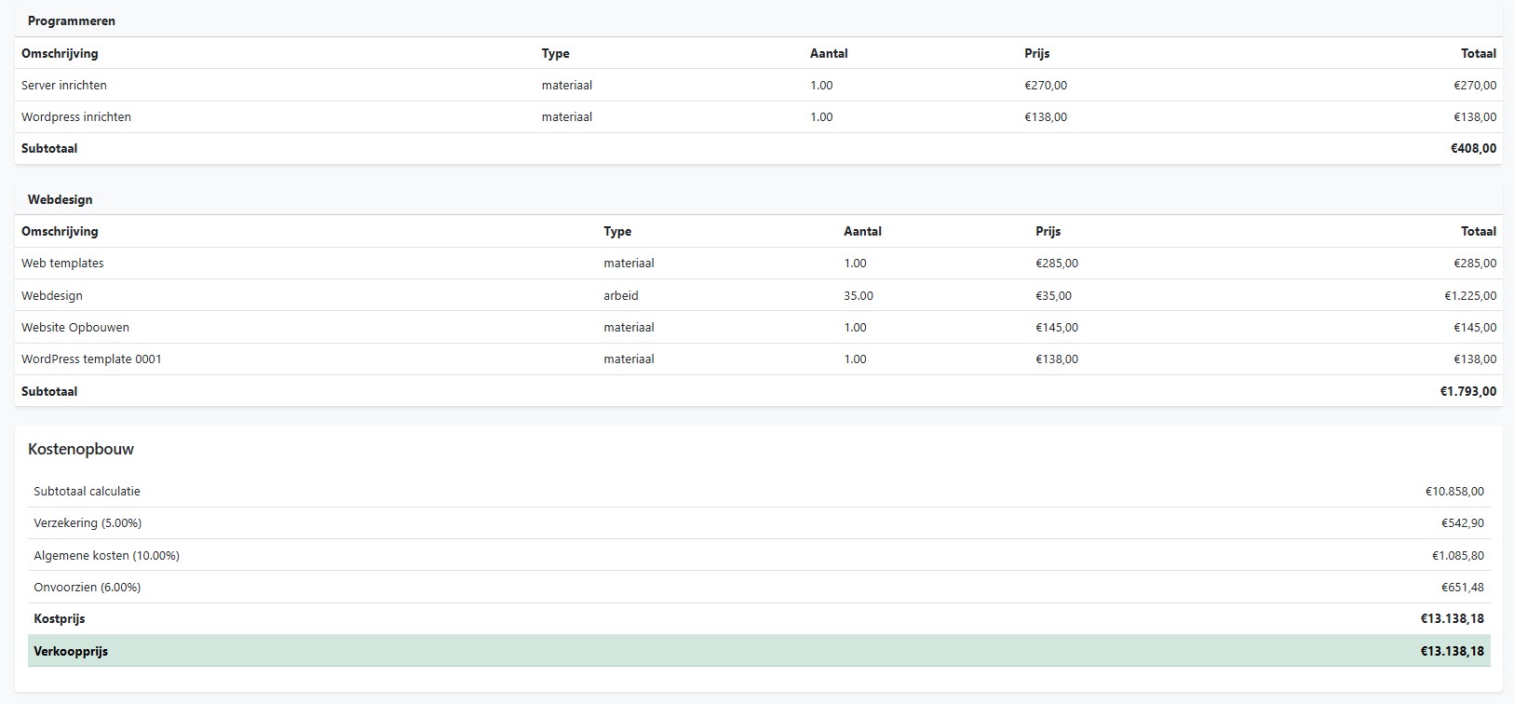Click the 35.00 quantity cell

pos(858,295)
